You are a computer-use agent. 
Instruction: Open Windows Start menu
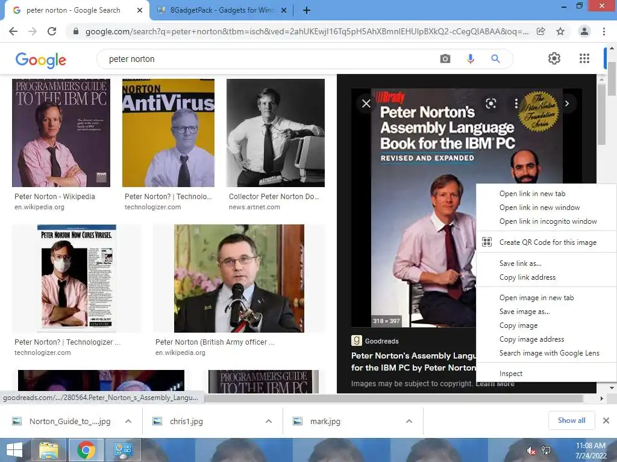click(x=14, y=450)
